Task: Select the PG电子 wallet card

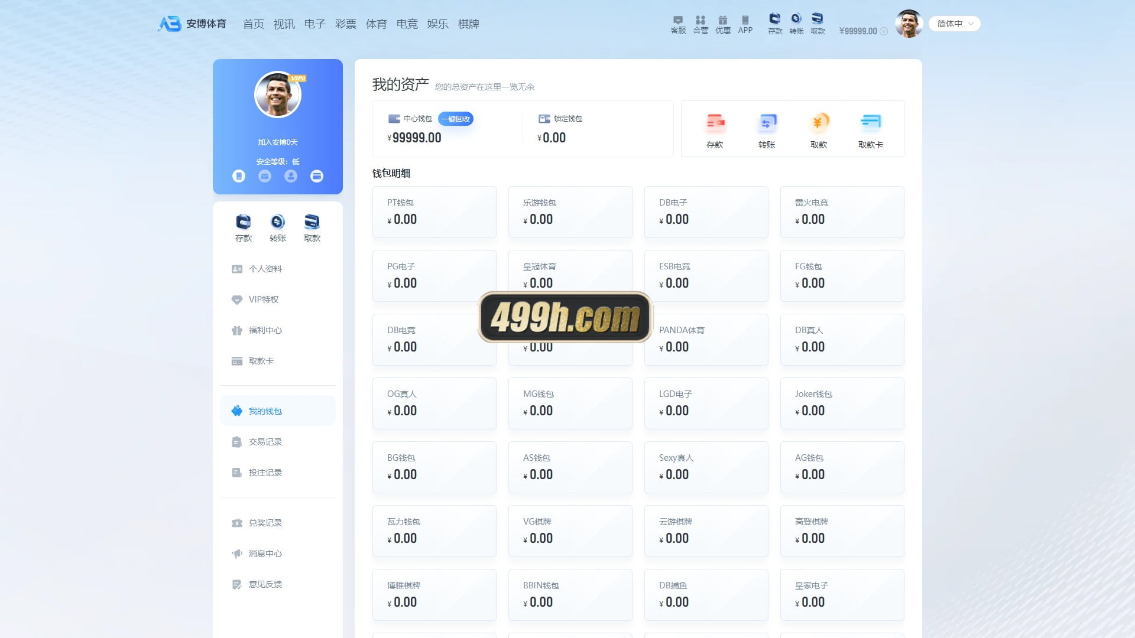Action: (434, 276)
